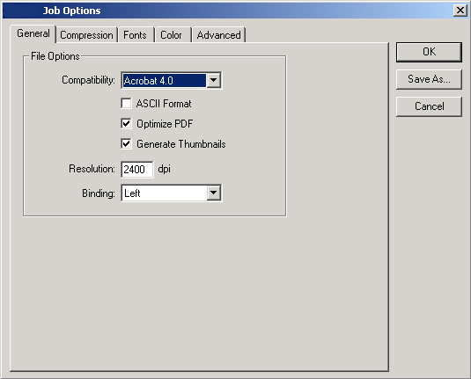Click the Job Options title bar
This screenshot has width=471, height=379.
[x=228, y=11]
